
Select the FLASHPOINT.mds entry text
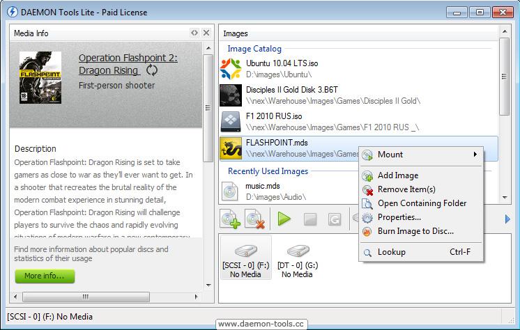click(277, 143)
